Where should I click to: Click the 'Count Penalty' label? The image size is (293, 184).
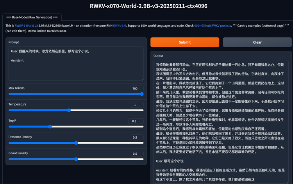pos(18,153)
